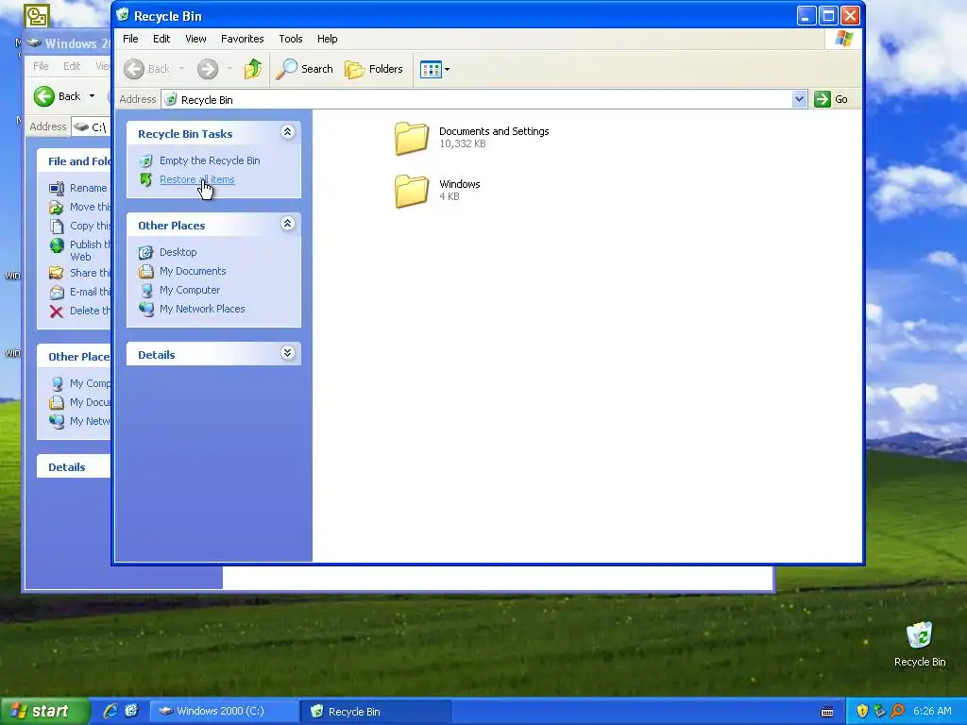Click the Windows XP logo throbber
967x725 pixels.
(x=843, y=39)
